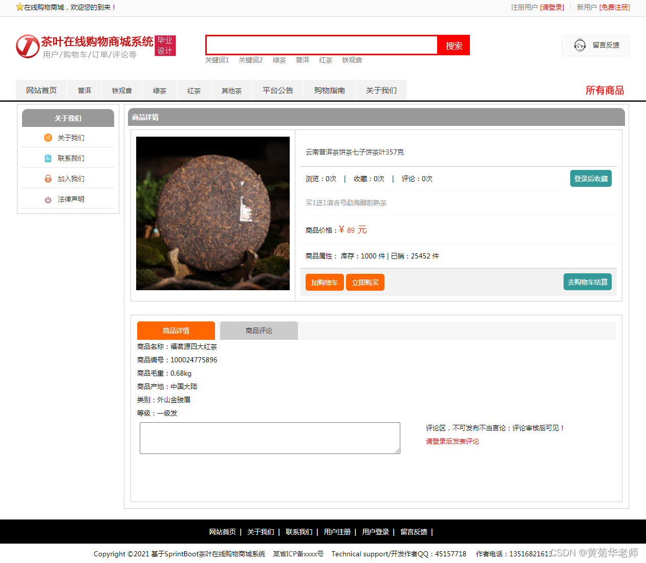646x563 pixels.
Task: Click product title 云南普洱茶饼茶七子饼茶叶357克
Action: coord(355,152)
